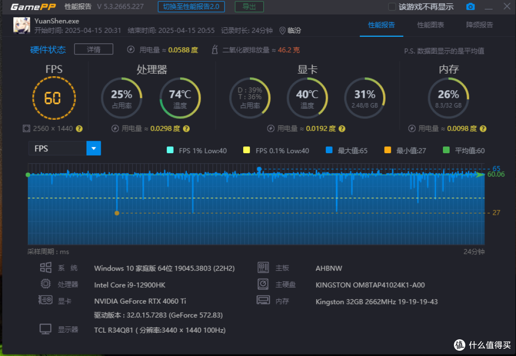The image size is (516, 356).
Task: Switch to the 性能图表 tab
Action: [430, 25]
